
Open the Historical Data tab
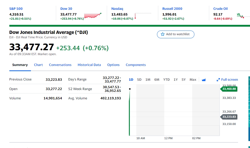coord(89,65)
